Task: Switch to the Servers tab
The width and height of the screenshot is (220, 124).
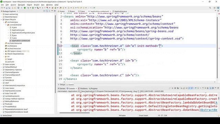Action: (x=62, y=89)
